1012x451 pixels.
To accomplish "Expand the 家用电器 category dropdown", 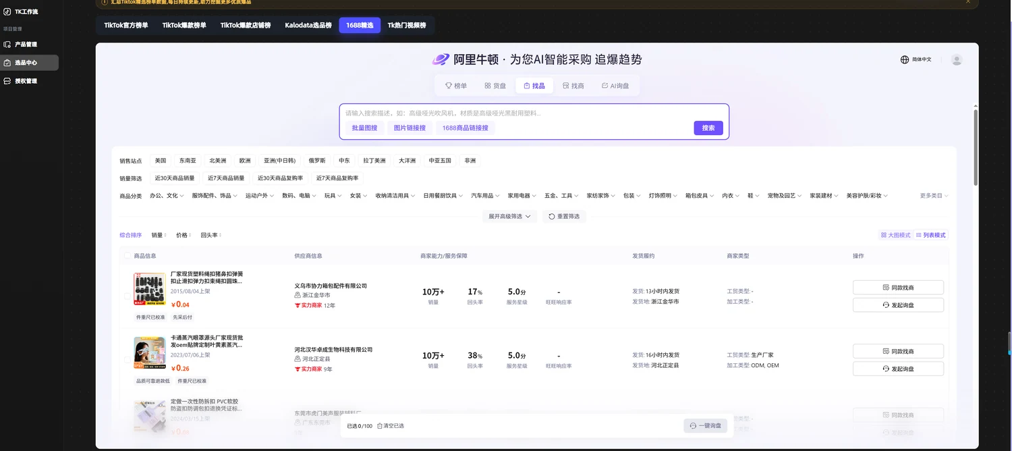I will [522, 196].
